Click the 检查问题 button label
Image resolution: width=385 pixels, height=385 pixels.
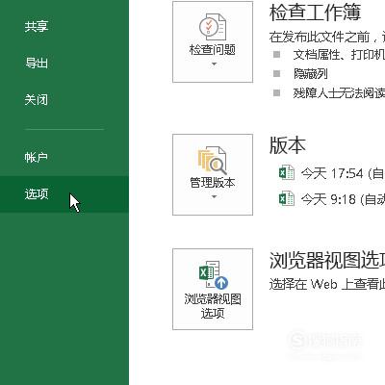213,50
